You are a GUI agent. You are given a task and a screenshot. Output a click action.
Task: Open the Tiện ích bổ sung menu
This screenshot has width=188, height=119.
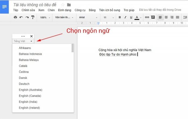[x=110, y=10]
